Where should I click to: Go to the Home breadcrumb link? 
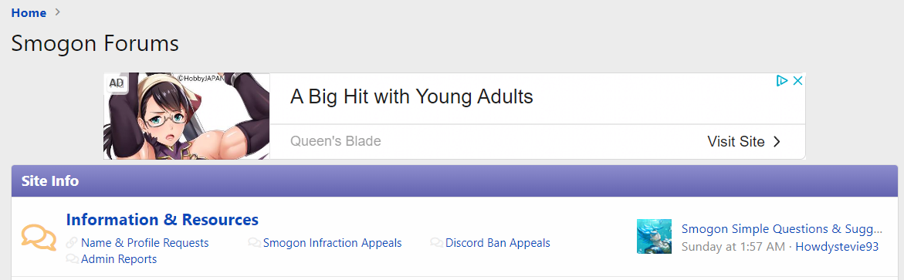pyautogui.click(x=29, y=12)
